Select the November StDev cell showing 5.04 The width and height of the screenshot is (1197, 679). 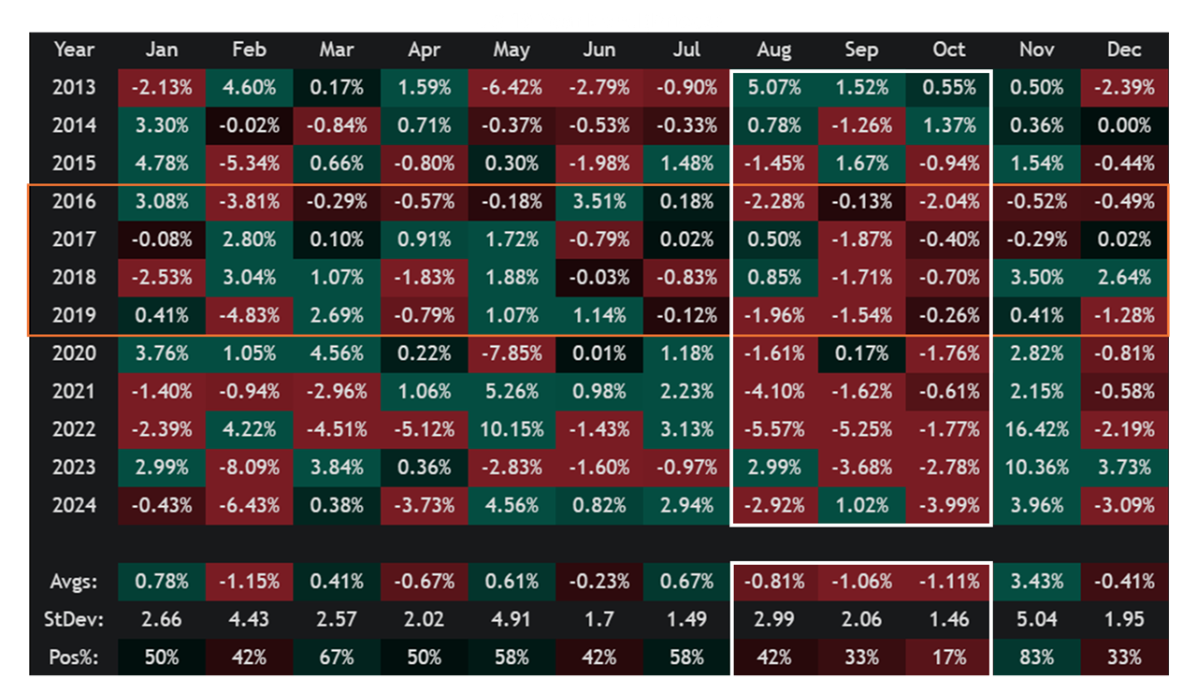1036,619
